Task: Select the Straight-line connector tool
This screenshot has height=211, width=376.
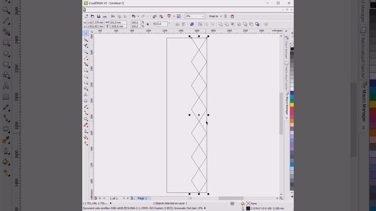Action: coord(86,113)
